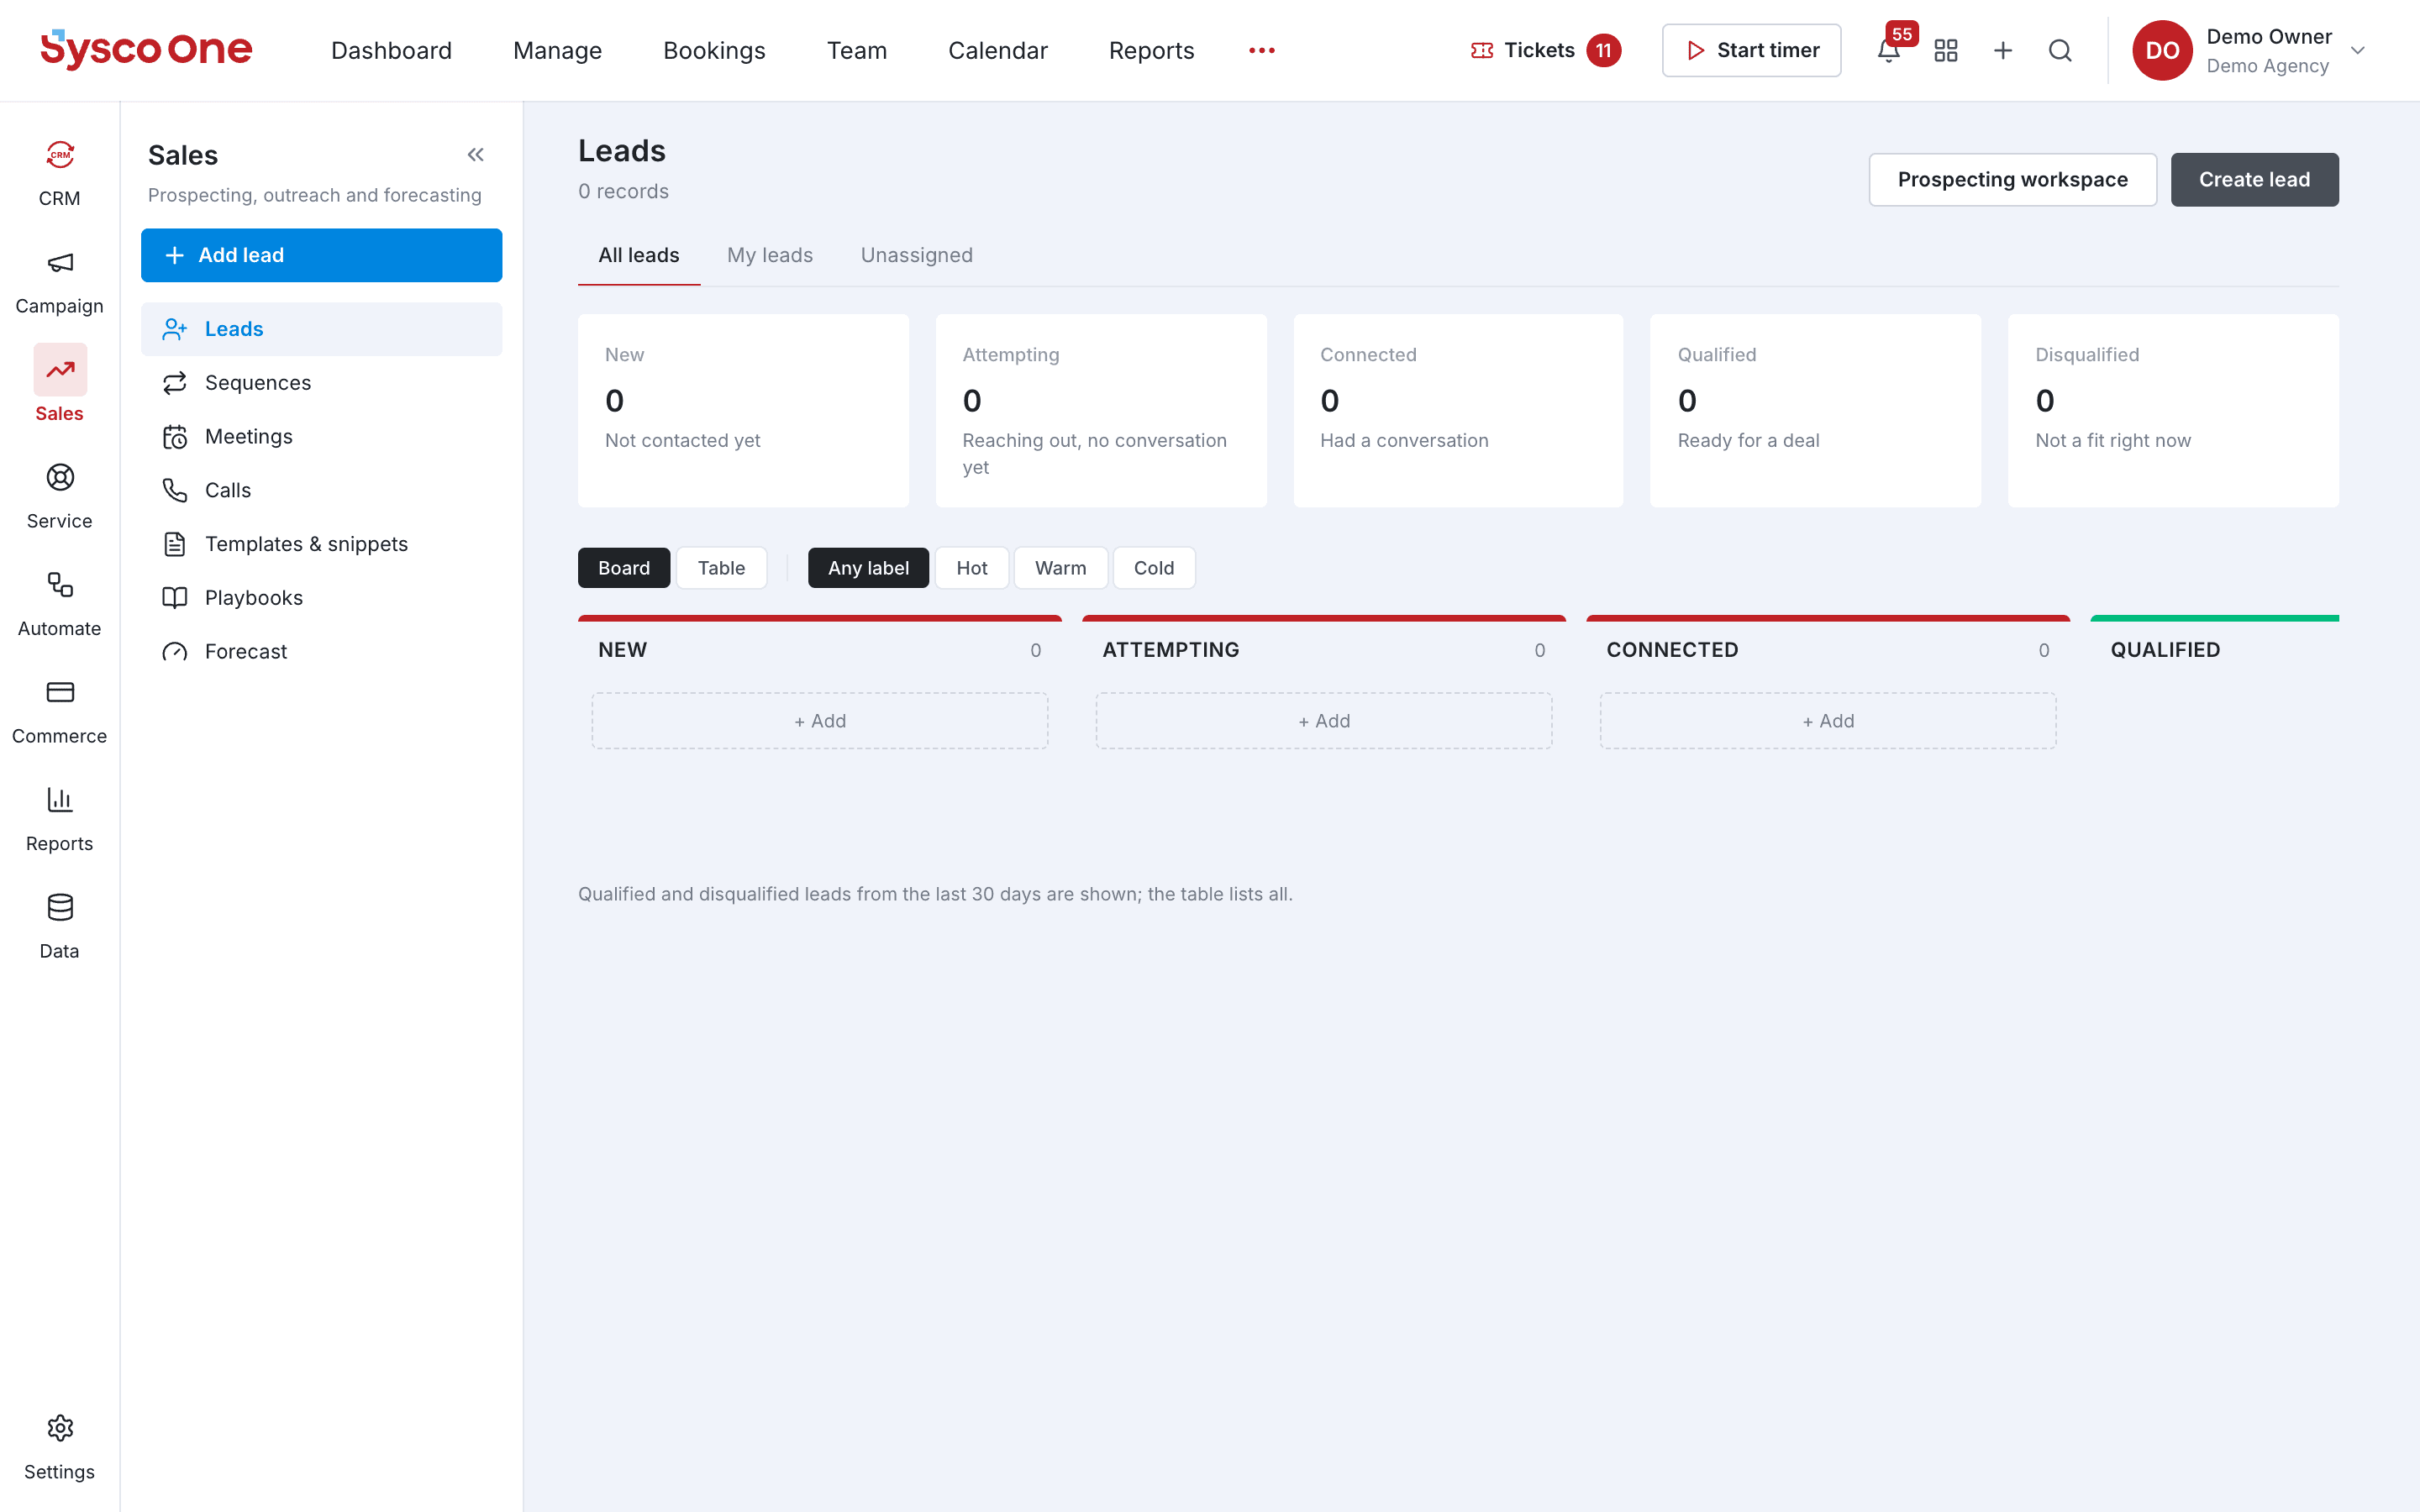Screen dimensions: 2420x1512
Task: Open Dashboard in top navigation
Action: pyautogui.click(x=391, y=50)
